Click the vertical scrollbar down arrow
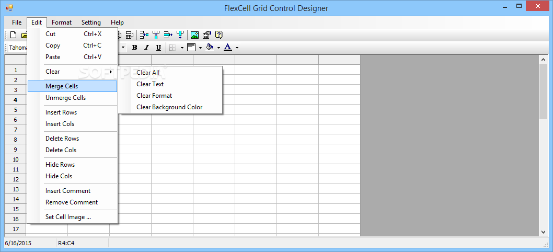The height and width of the screenshot is (252, 553). coord(544,232)
